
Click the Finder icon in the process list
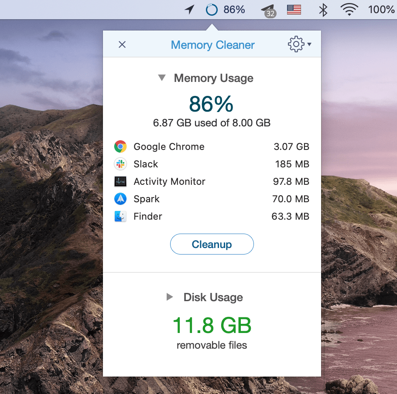(x=120, y=216)
